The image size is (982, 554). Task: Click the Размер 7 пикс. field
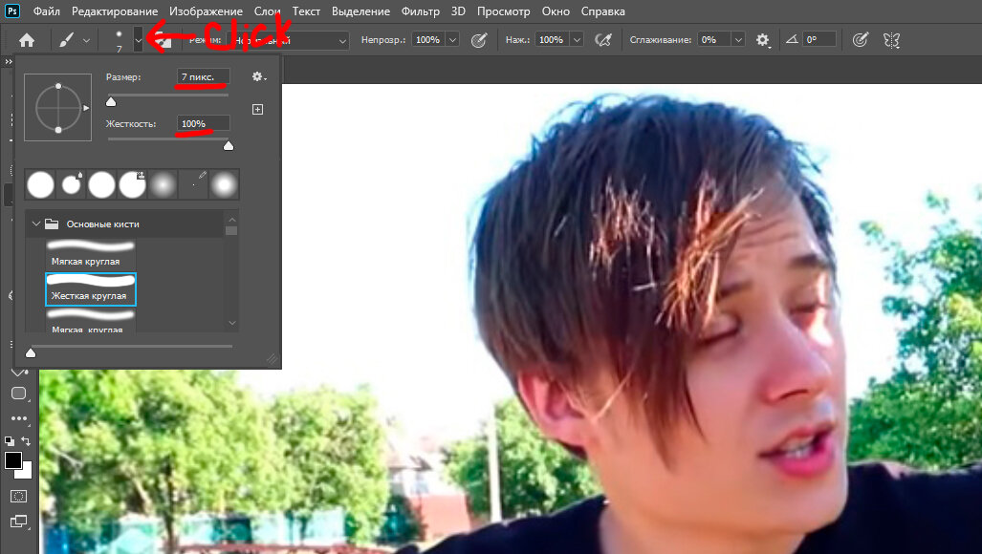pos(203,77)
